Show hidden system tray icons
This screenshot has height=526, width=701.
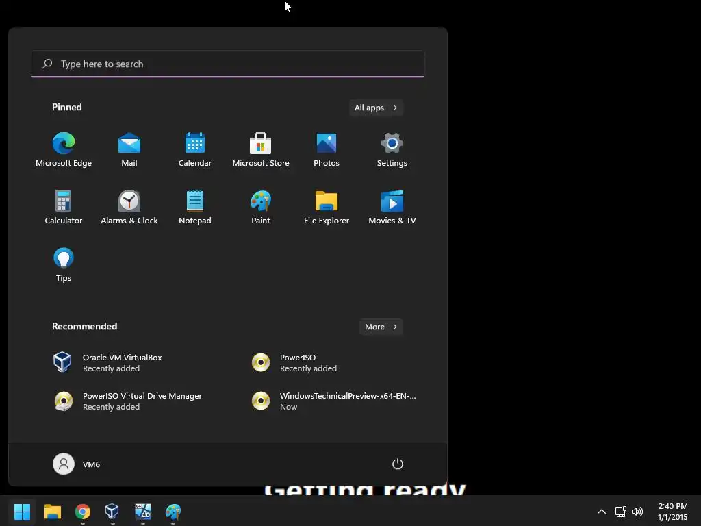click(x=602, y=512)
